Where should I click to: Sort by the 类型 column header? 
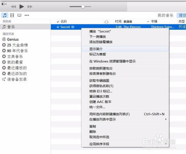[x=182, y=21]
